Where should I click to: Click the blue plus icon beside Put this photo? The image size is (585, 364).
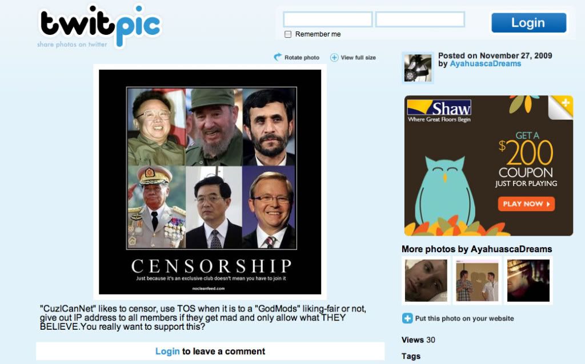407,318
